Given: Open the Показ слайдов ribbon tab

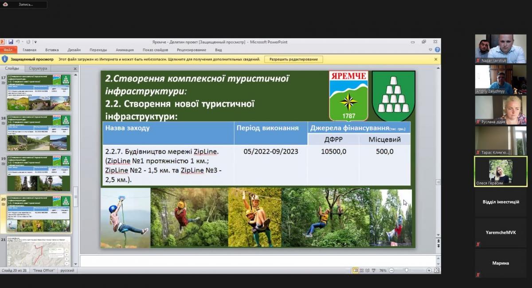Looking at the screenshot, I should 155,50.
